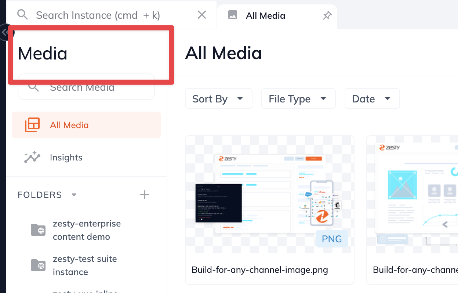Pin the All Media tab
The image size is (458, 293).
(327, 16)
